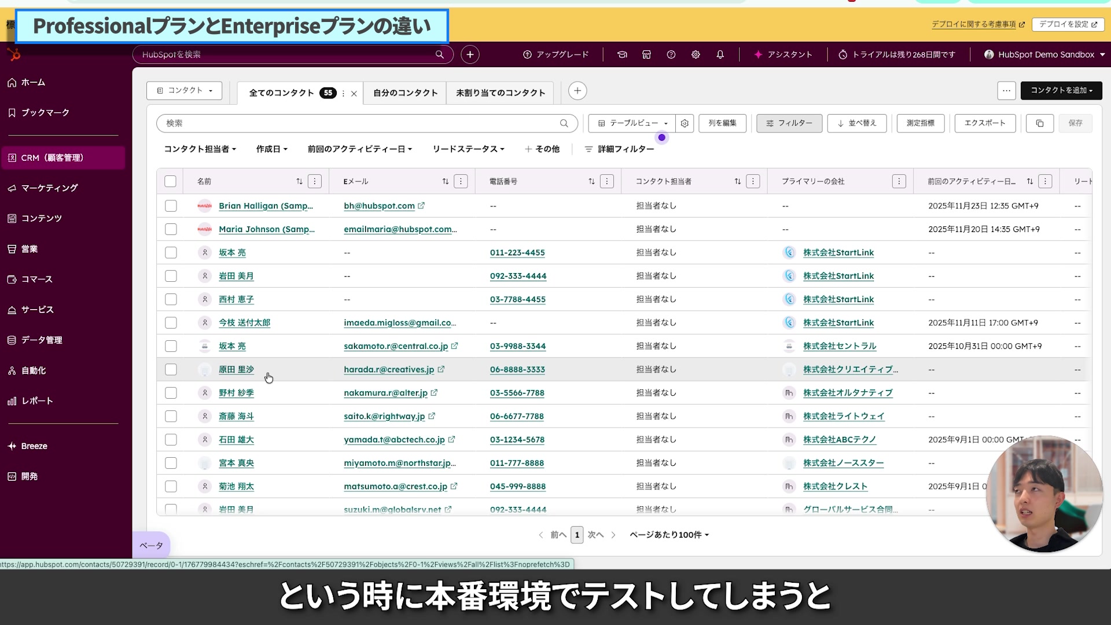Open the 株式会社セントラル company link
Image resolution: width=1111 pixels, height=625 pixels.
point(839,346)
